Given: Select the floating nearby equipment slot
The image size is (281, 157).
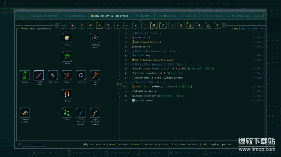Looking at the screenshot, I should tap(95, 38).
